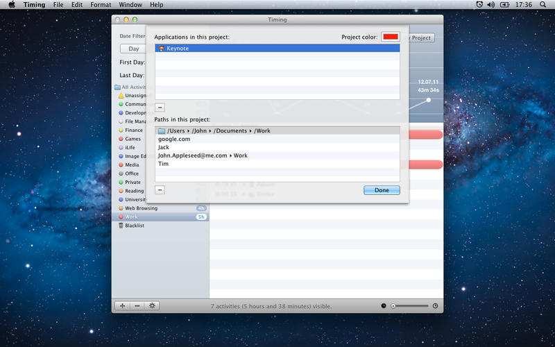The width and height of the screenshot is (555, 347).
Task: Click the Done button
Action: click(382, 190)
